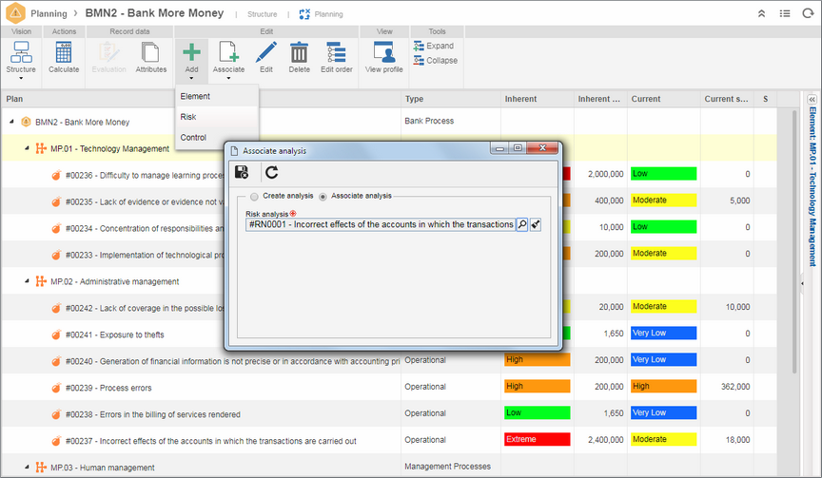Click the magnifier search icon beside Risk analysis field
Screen dimensions: 822x478
tap(522, 224)
